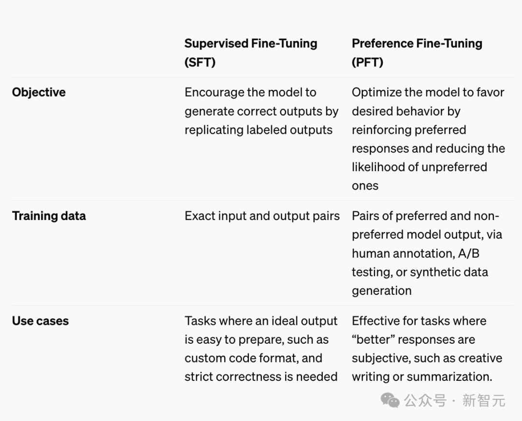Select the Use cases row label
This screenshot has height=421, width=522.
(40, 321)
